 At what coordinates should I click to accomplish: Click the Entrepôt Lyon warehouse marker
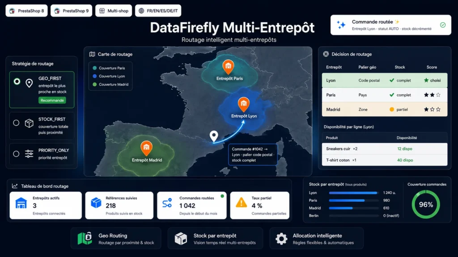244,104
